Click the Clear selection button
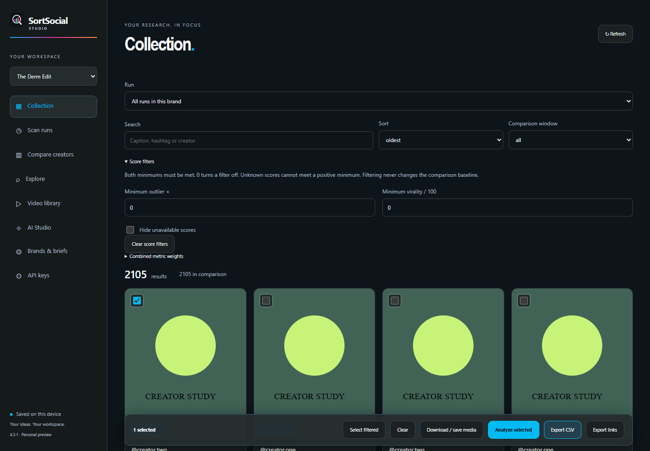Viewport: 650px width, 451px height. 403,430
